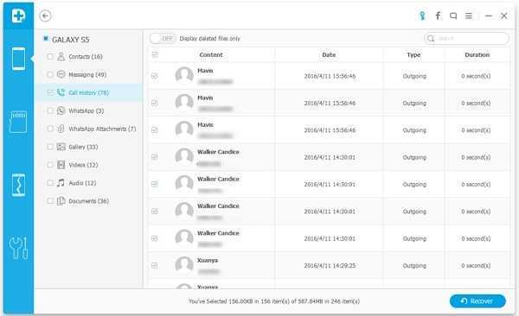Image resolution: width=519 pixels, height=316 pixels.
Task: Click the search input field
Action: pos(467,39)
